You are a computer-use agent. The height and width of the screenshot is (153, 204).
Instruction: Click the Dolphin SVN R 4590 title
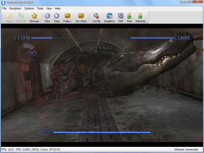pos(20,3)
